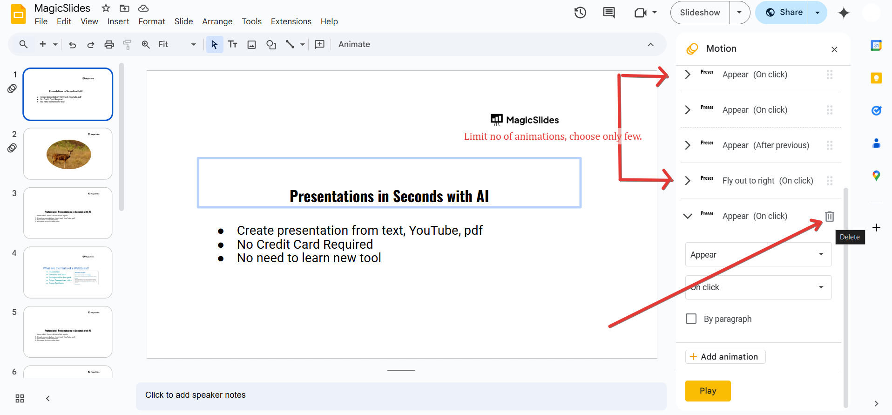892x415 pixels.
Task: Expand the second Appear (On click) animation
Action: point(688,110)
